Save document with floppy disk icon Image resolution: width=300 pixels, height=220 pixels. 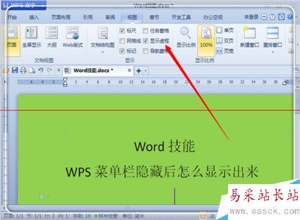coord(15,70)
